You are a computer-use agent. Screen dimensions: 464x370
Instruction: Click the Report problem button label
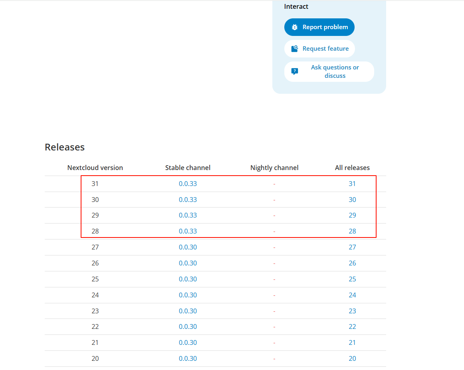pos(325,27)
